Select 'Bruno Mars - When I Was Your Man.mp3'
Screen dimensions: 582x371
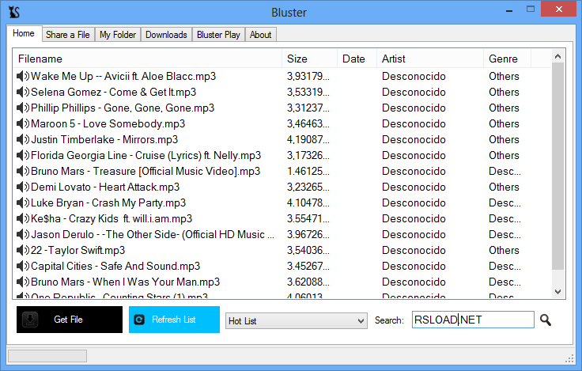pos(126,282)
